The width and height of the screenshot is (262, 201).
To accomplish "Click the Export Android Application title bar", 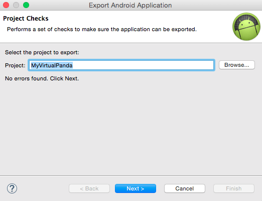I will click(130, 5).
